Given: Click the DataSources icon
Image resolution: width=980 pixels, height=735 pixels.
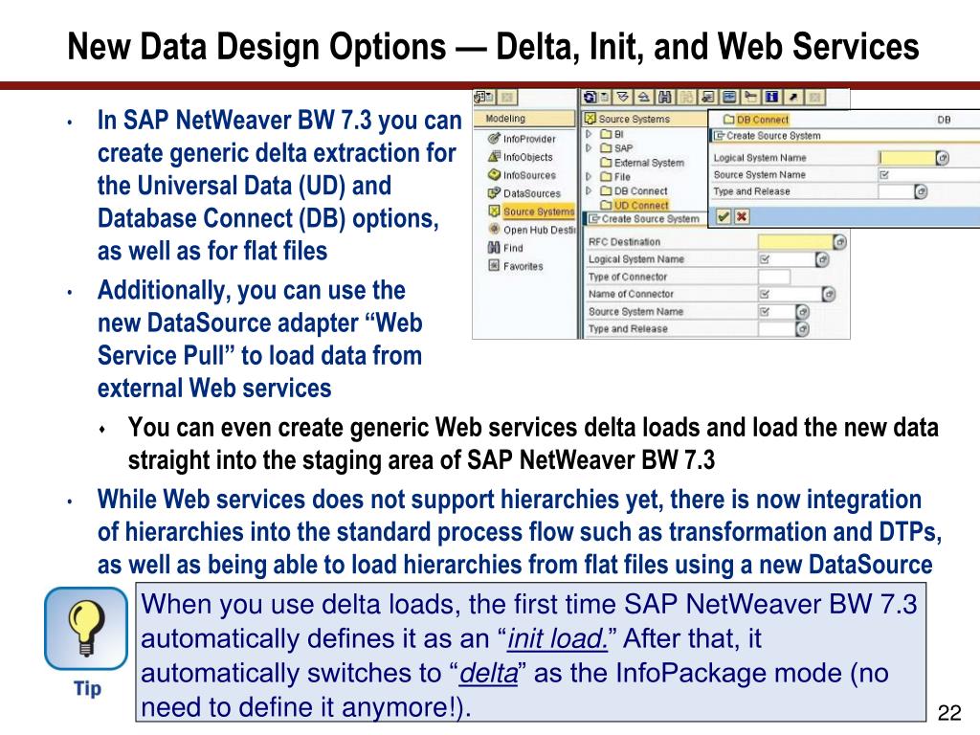Looking at the screenshot, I should point(494,192).
